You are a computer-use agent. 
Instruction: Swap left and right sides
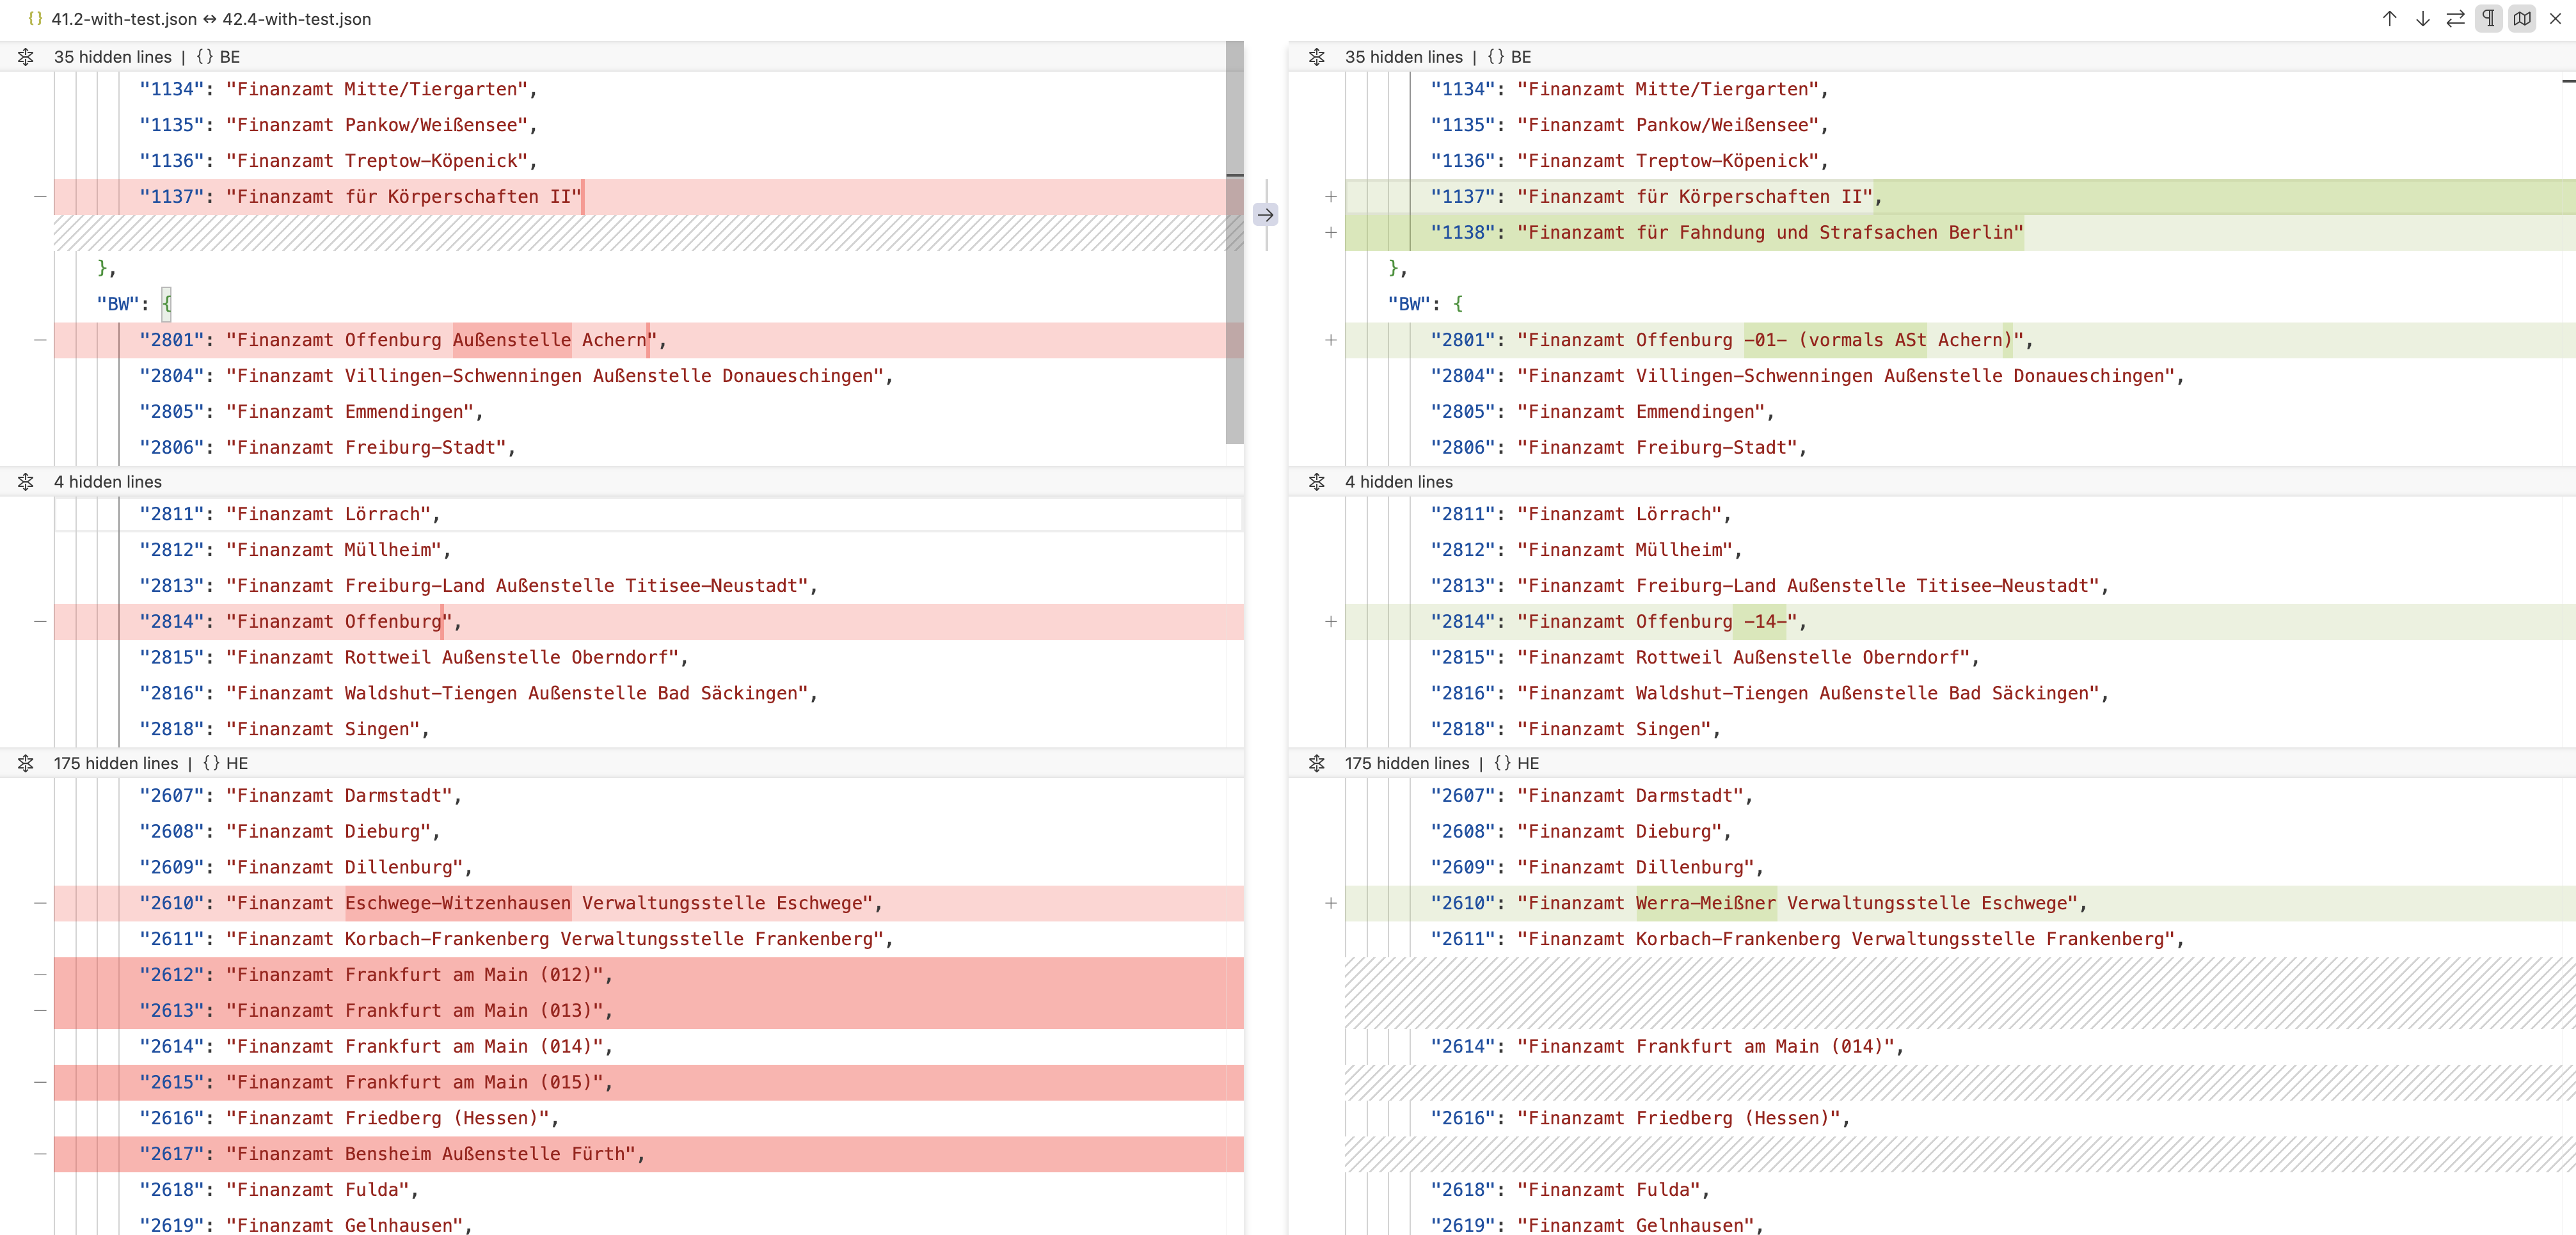pos(2455,19)
